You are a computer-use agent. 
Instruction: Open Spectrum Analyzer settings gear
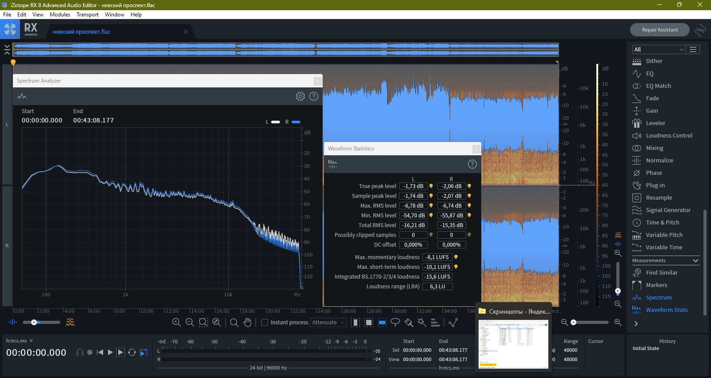[300, 96]
